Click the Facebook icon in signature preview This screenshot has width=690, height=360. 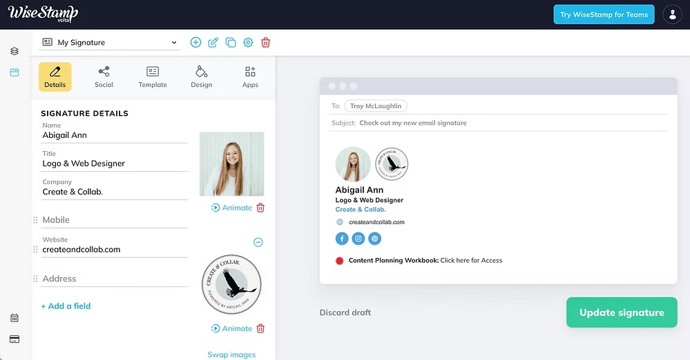pos(342,239)
